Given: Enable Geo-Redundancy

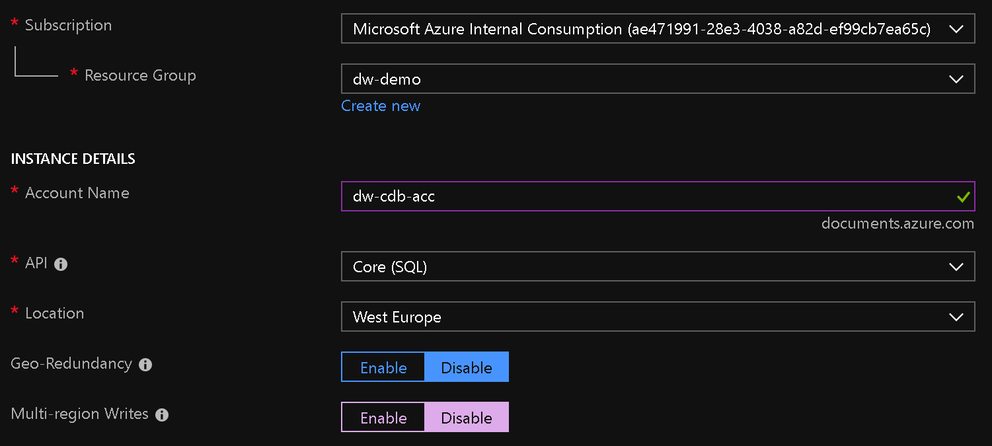Looking at the screenshot, I should click(x=383, y=367).
